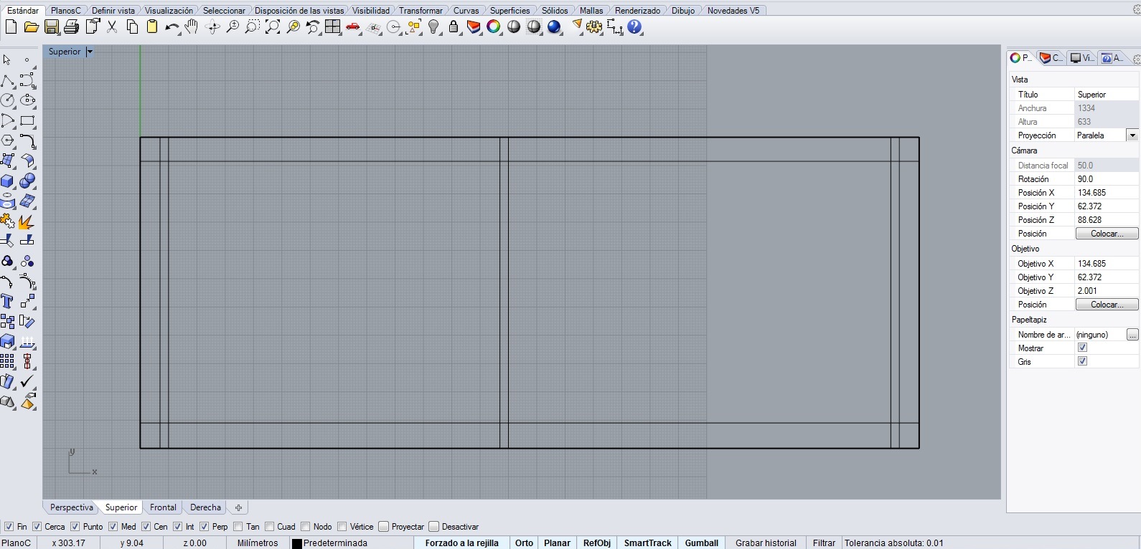Toggle the Gumball status bar button
Screen dimensions: 1141x549
[702, 543]
